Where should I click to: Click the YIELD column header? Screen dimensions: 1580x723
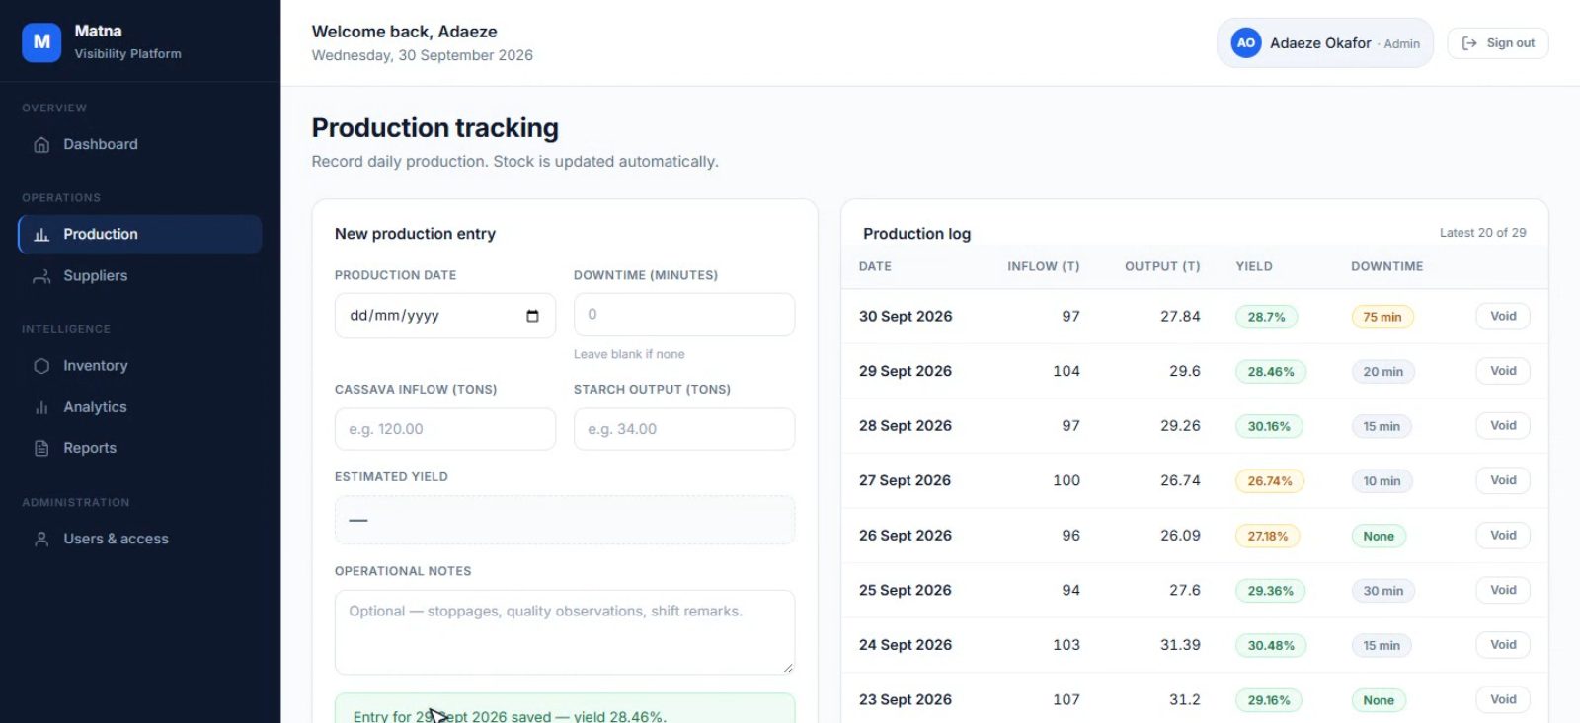1254,266
